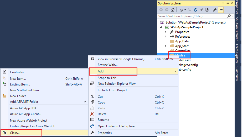Switch to Class View side tab
The height and width of the screenshot is (137, 243).
[237, 73]
